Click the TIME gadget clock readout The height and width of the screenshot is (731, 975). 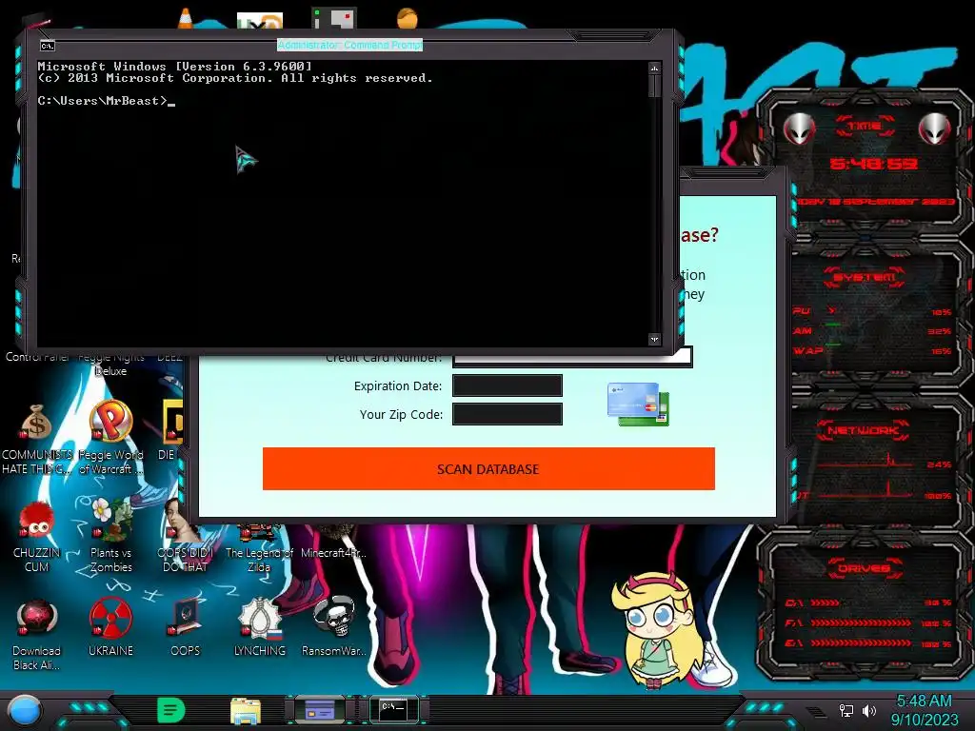874,164
